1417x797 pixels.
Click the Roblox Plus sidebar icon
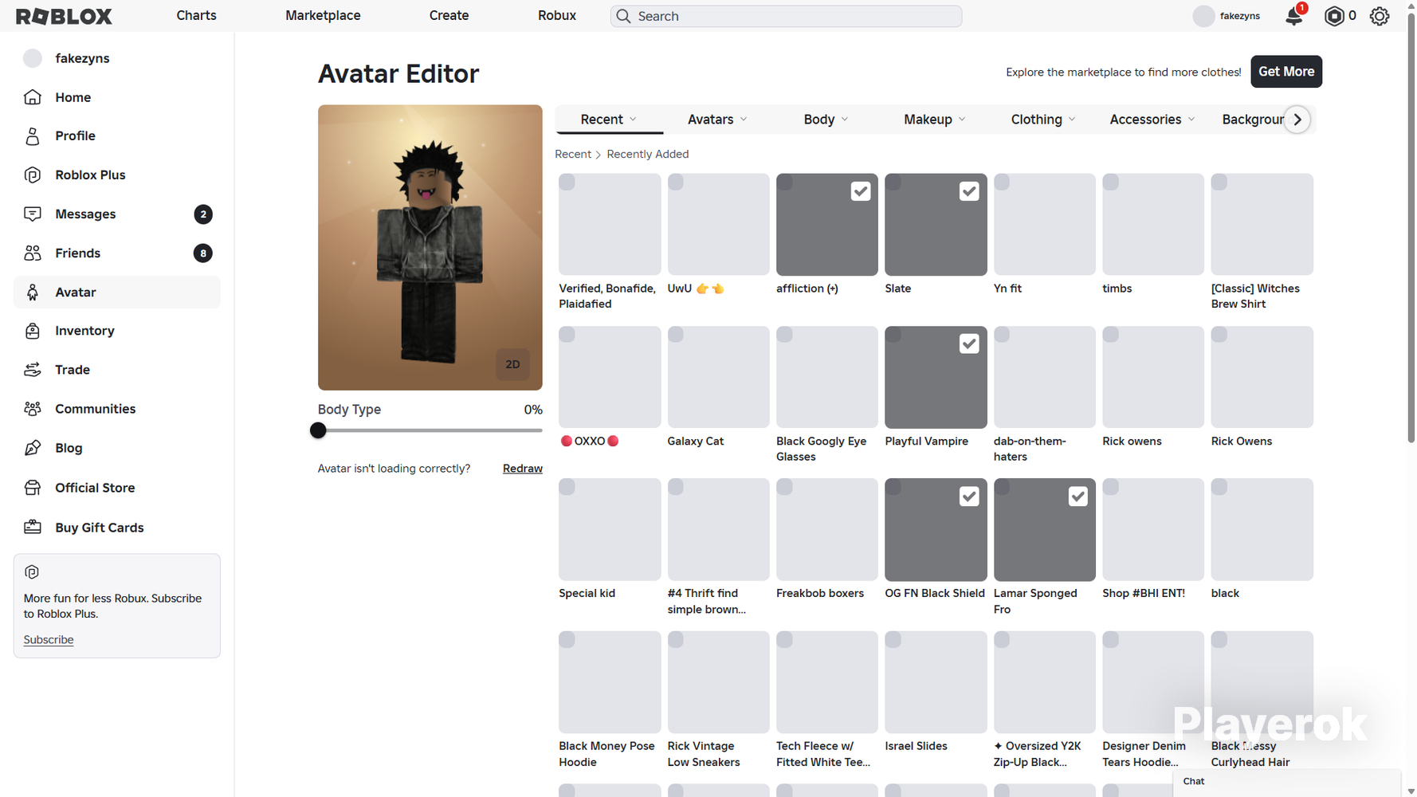pyautogui.click(x=33, y=175)
